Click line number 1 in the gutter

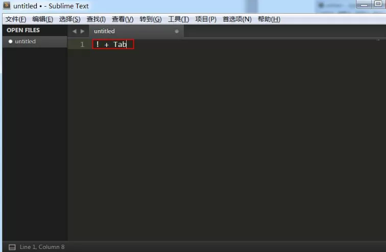82,44
